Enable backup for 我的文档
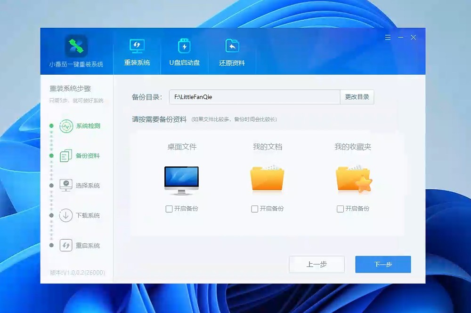Image resolution: width=471 pixels, height=313 pixels. coord(255,209)
